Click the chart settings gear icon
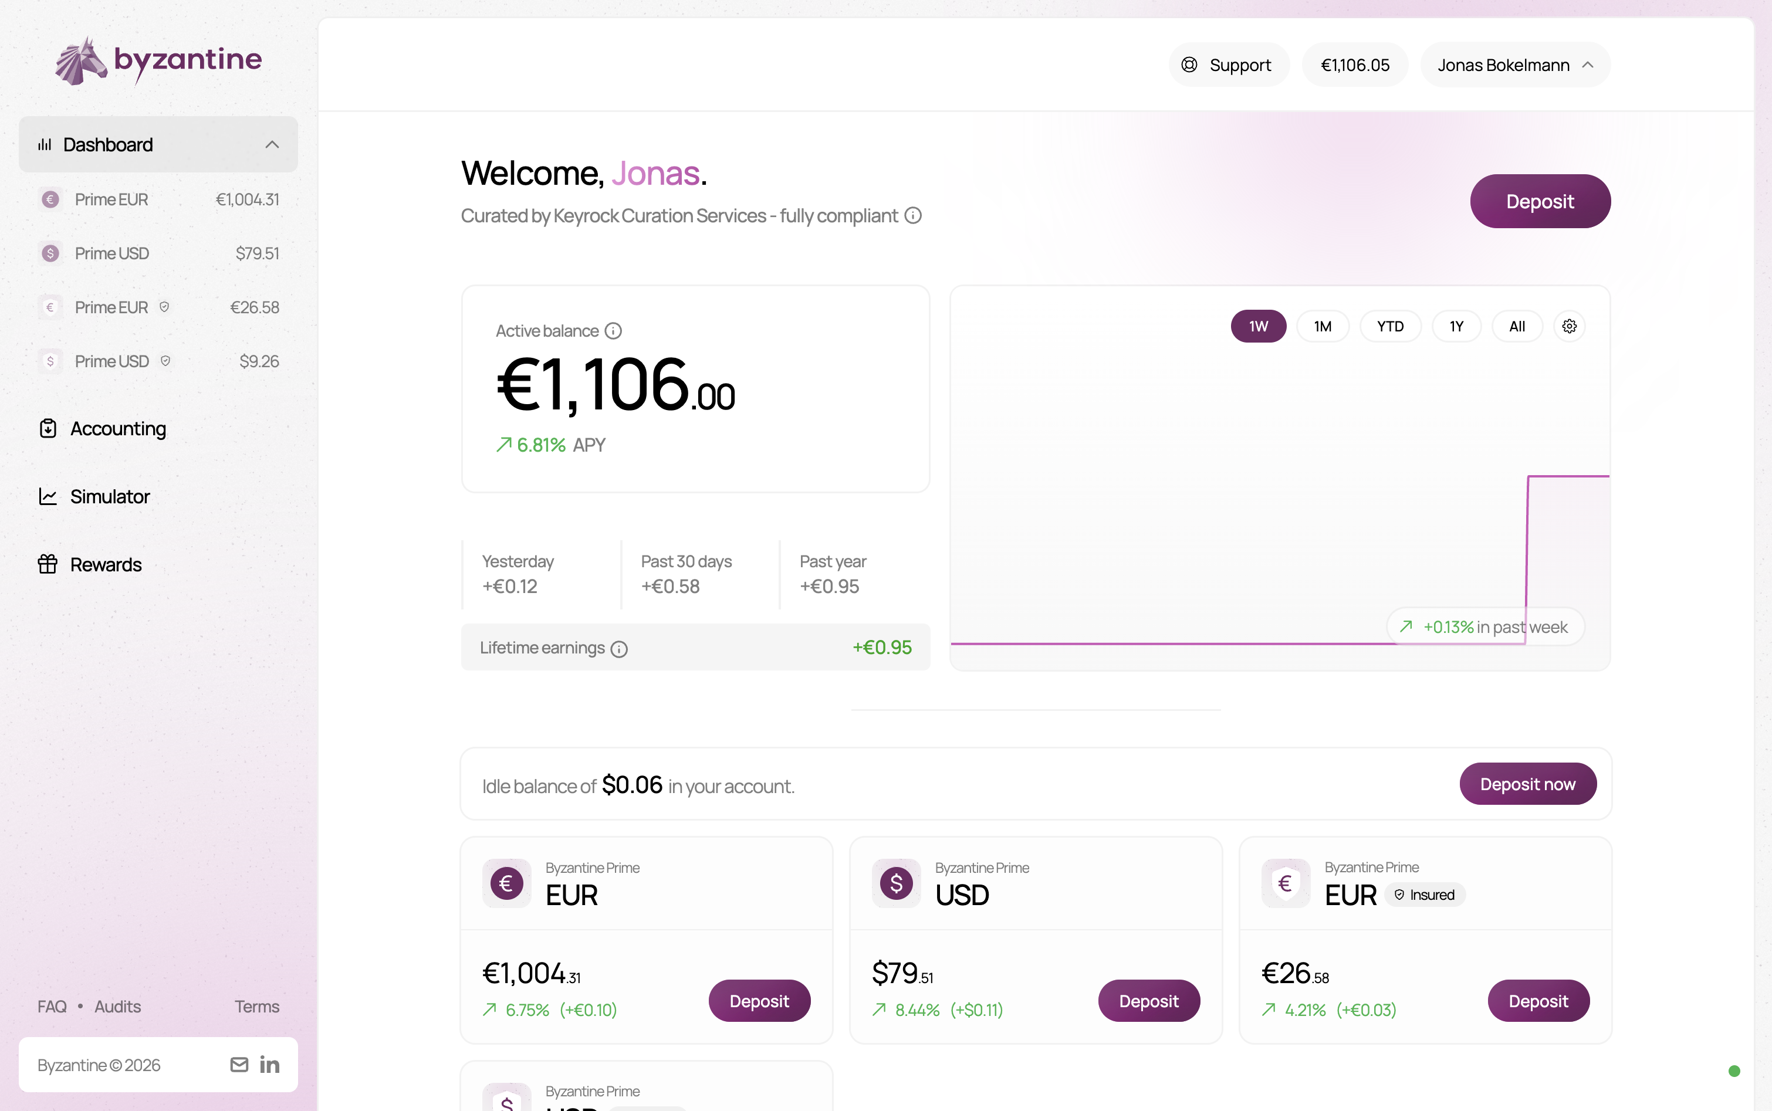 coord(1569,326)
